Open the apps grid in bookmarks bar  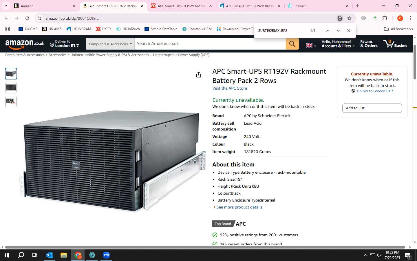(x=8, y=29)
